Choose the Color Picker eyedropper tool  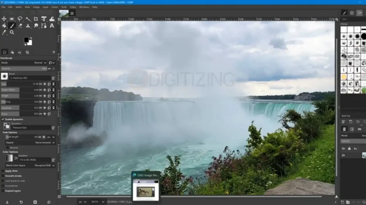pyautogui.click(x=4, y=32)
